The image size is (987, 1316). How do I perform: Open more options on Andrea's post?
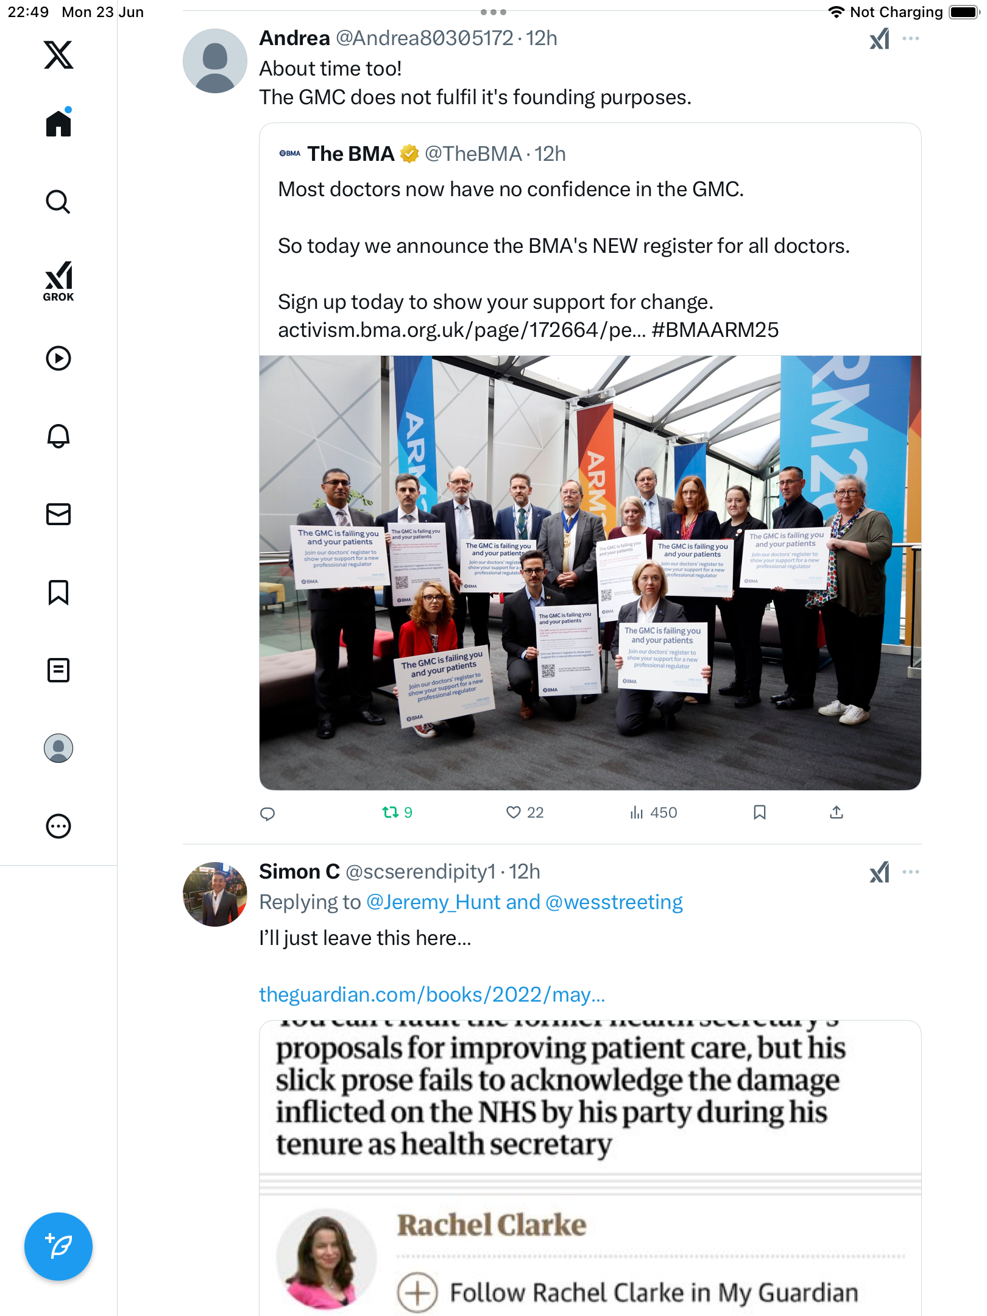[911, 38]
